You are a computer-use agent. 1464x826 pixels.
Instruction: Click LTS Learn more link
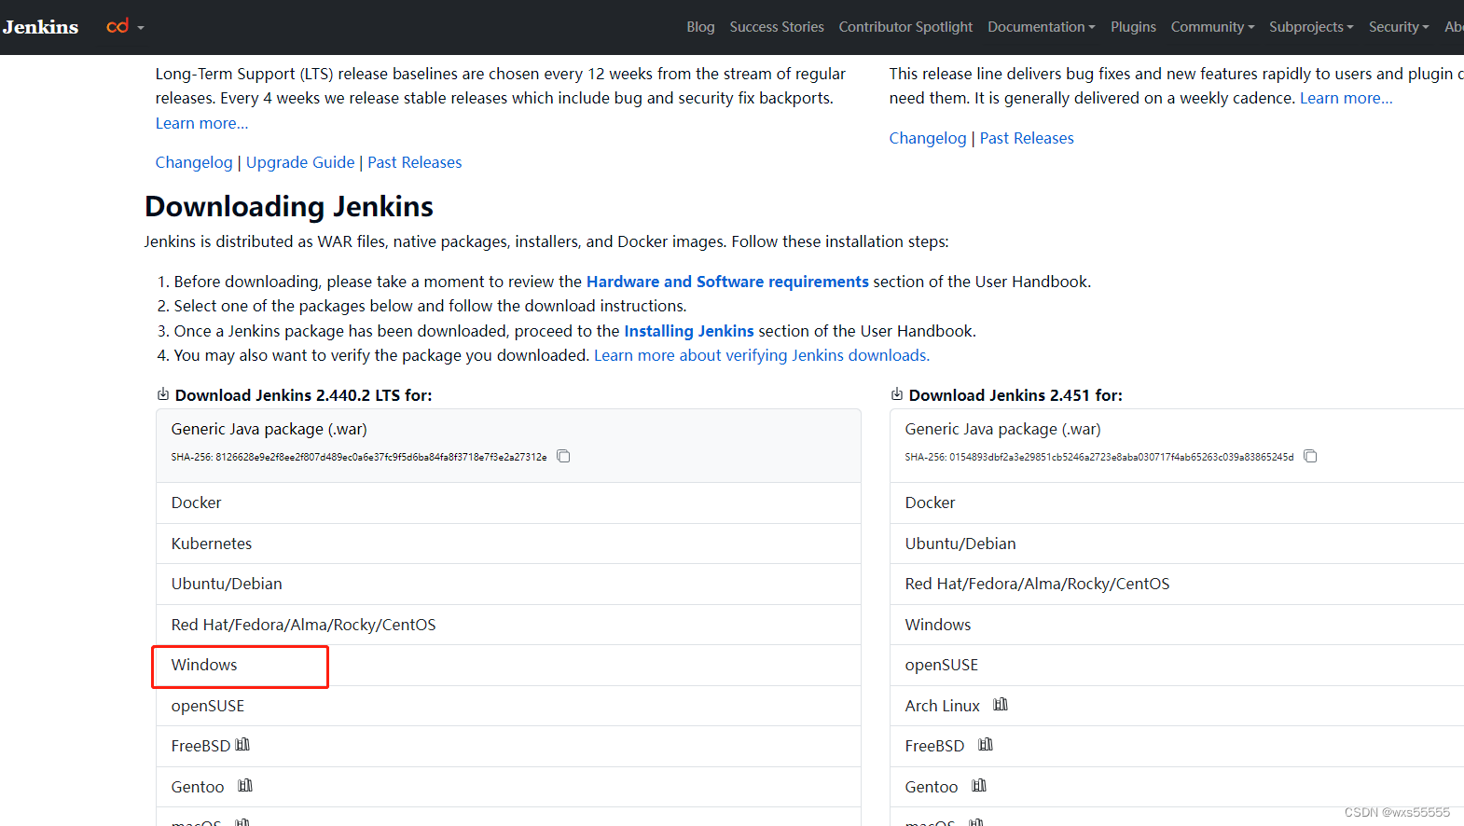[x=201, y=123]
